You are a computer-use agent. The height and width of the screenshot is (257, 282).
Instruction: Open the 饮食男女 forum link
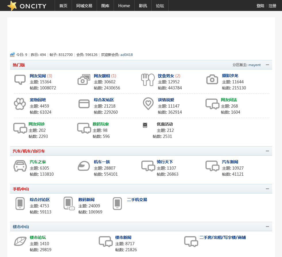coord(166,76)
